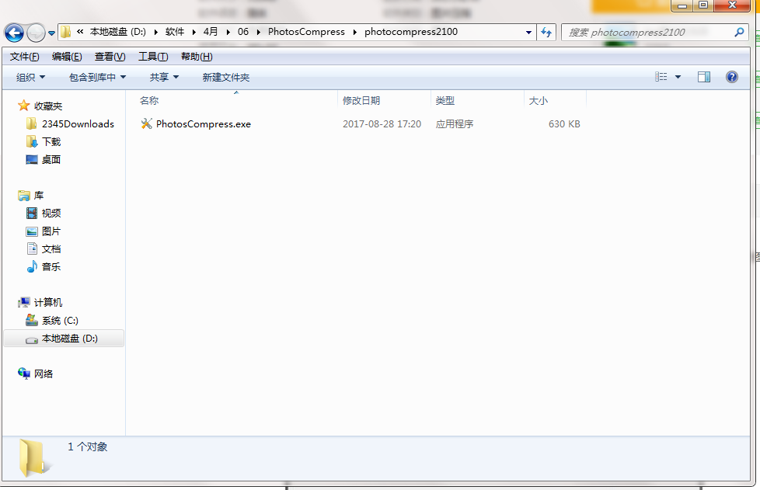
Task: Click 1 个对象 status text
Action: click(x=88, y=447)
